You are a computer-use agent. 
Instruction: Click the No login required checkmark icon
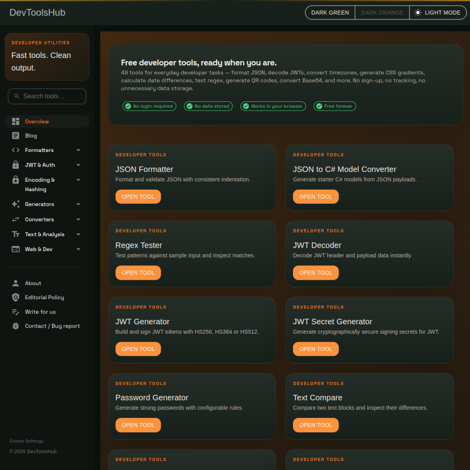(x=128, y=106)
